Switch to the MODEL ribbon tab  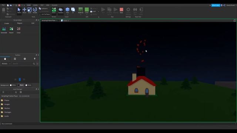[x=36, y=5]
